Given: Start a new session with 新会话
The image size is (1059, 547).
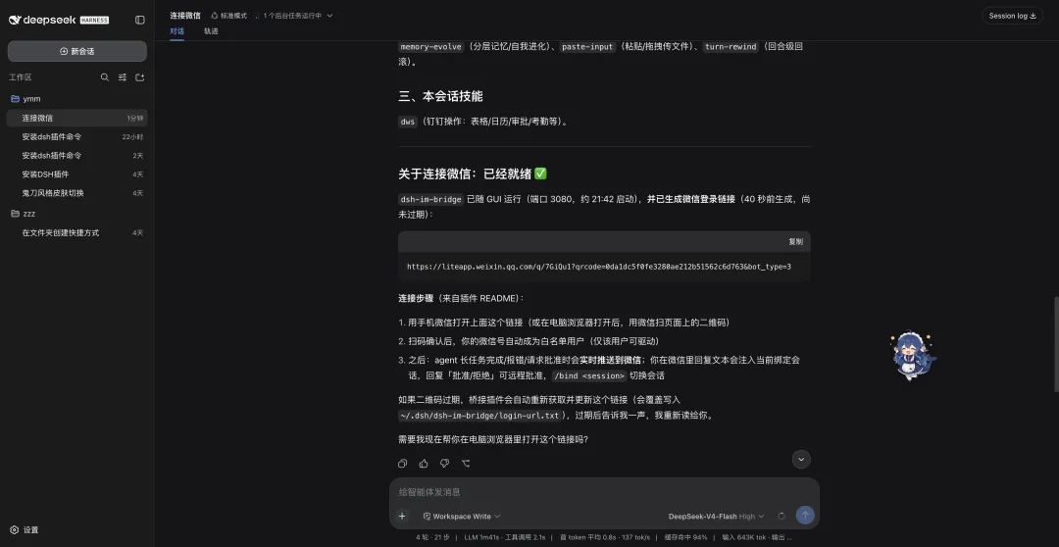Looking at the screenshot, I should coord(77,51).
